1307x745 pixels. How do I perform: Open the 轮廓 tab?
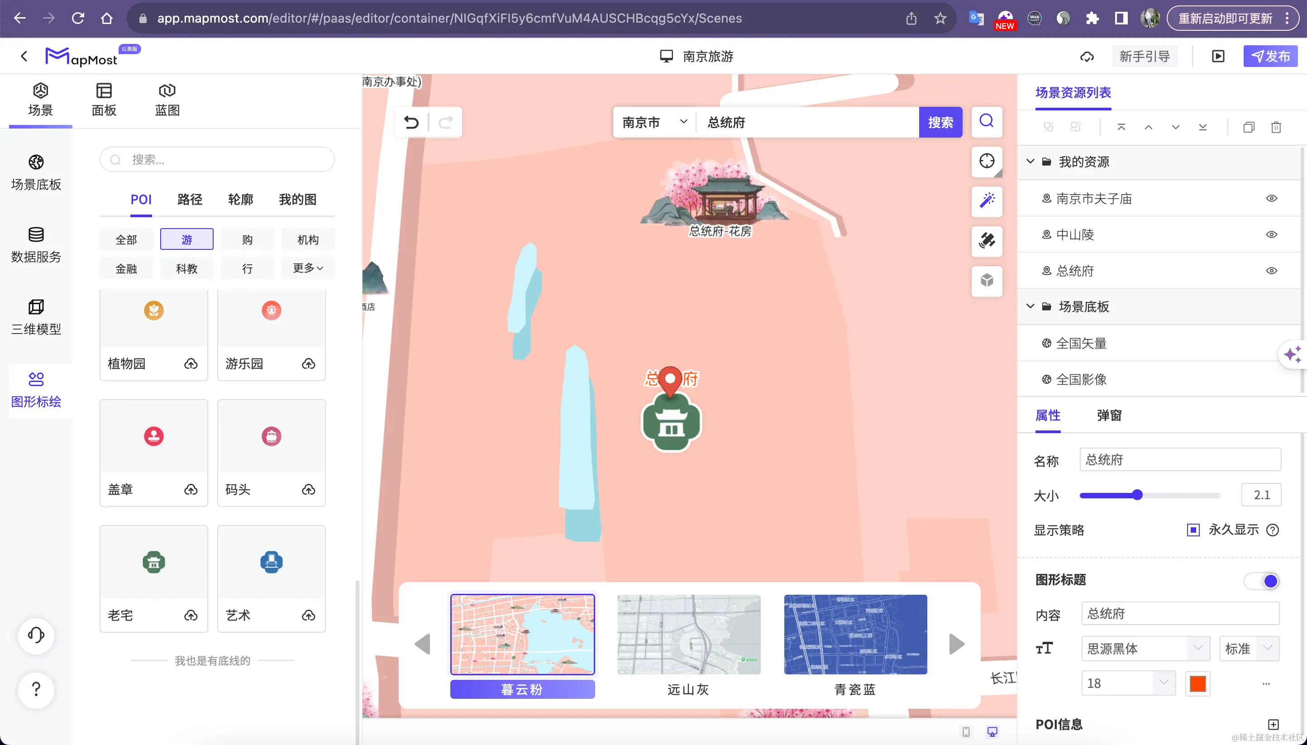[x=240, y=200]
